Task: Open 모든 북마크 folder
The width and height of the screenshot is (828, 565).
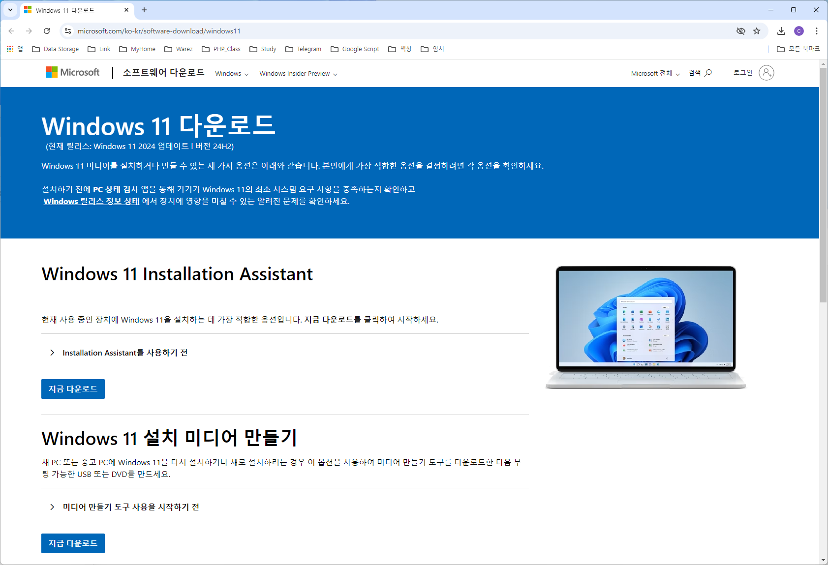Action: pos(798,49)
